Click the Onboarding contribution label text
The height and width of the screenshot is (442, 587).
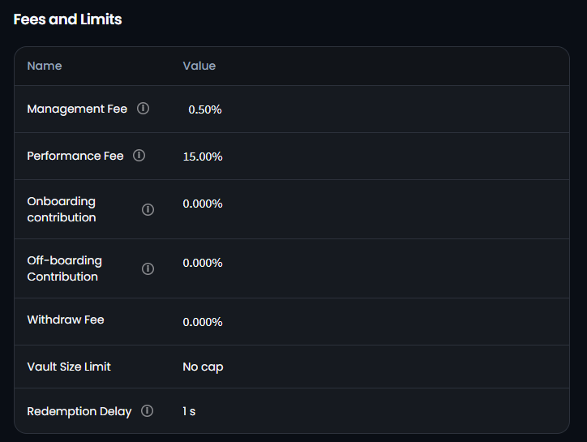tap(62, 209)
